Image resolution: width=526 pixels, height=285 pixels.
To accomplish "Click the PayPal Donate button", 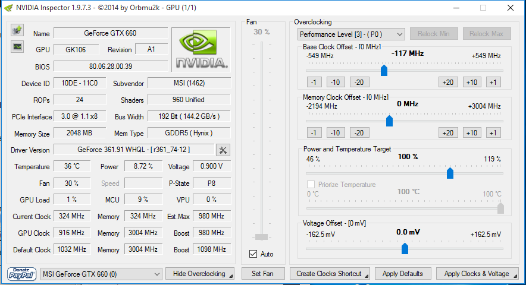I will pos(22,274).
